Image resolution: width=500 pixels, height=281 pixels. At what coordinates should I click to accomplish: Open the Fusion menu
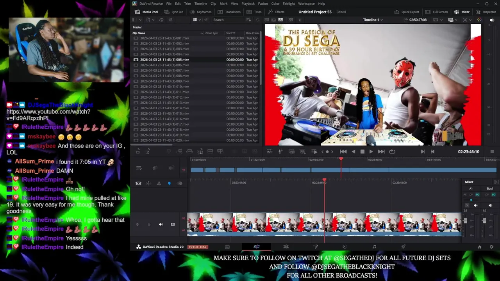point(263,4)
